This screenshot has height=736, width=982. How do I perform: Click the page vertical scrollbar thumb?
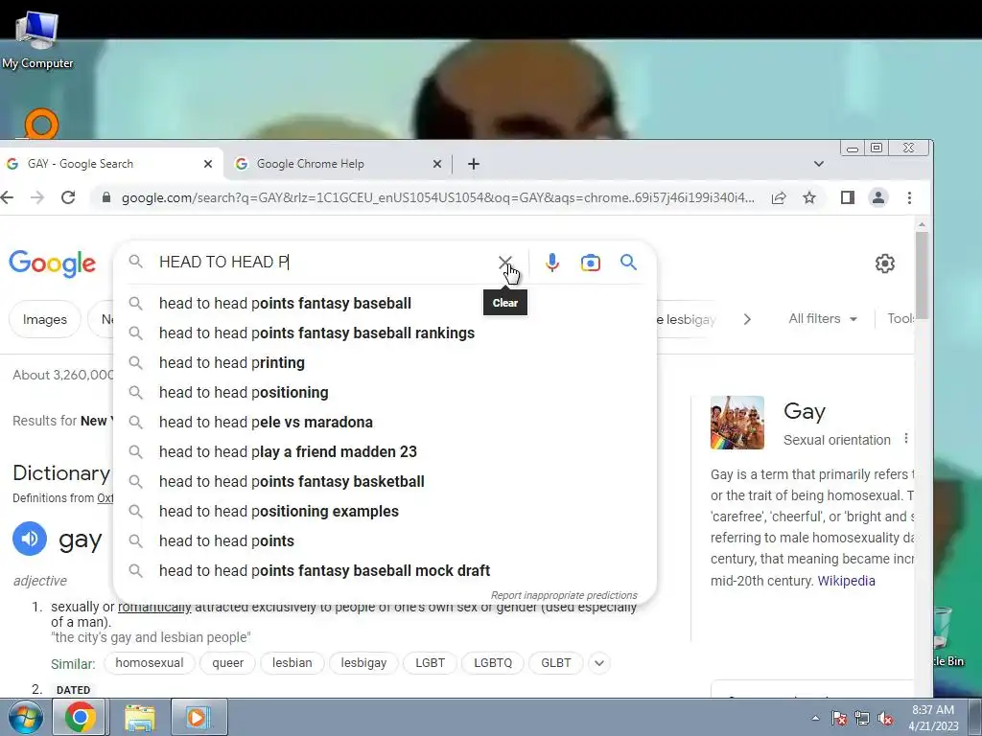pos(922,275)
